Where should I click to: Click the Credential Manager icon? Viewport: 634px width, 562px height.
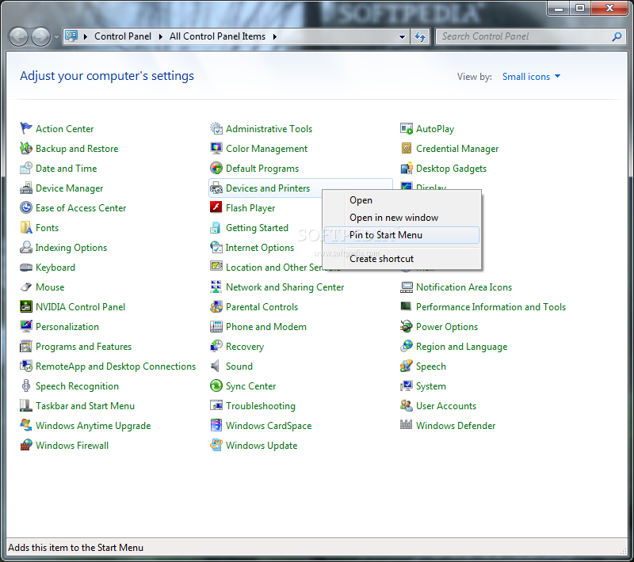click(x=407, y=148)
